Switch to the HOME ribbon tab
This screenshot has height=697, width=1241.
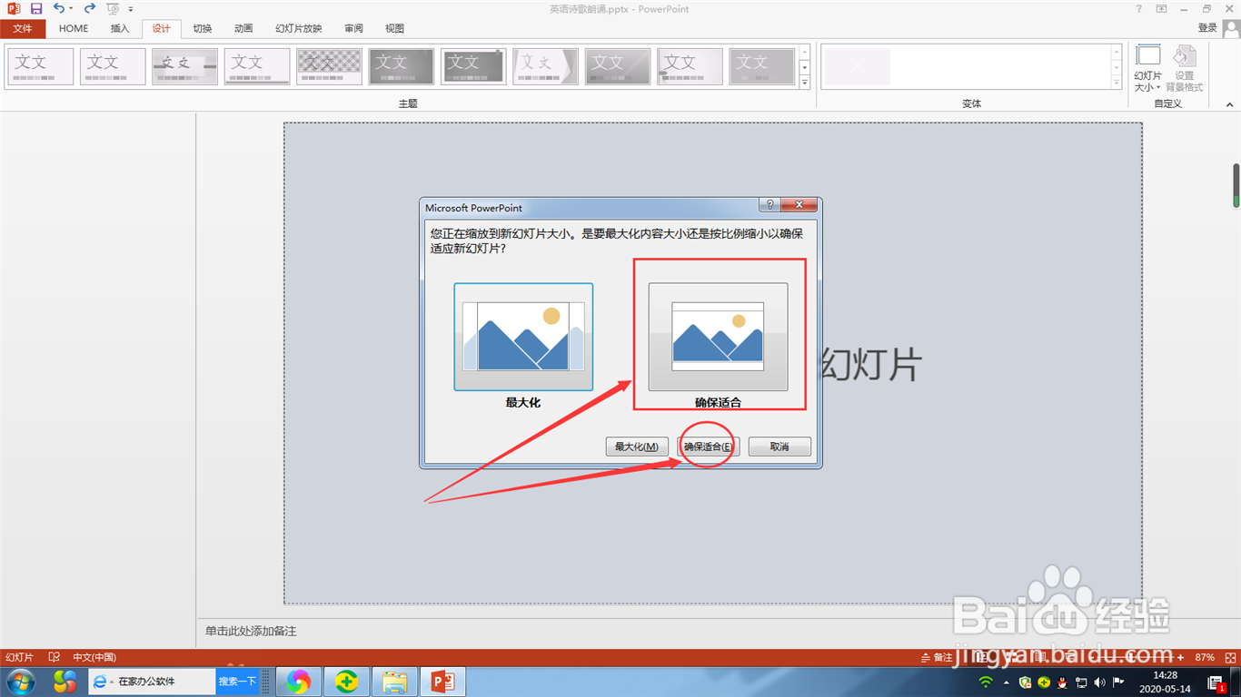[x=74, y=28]
